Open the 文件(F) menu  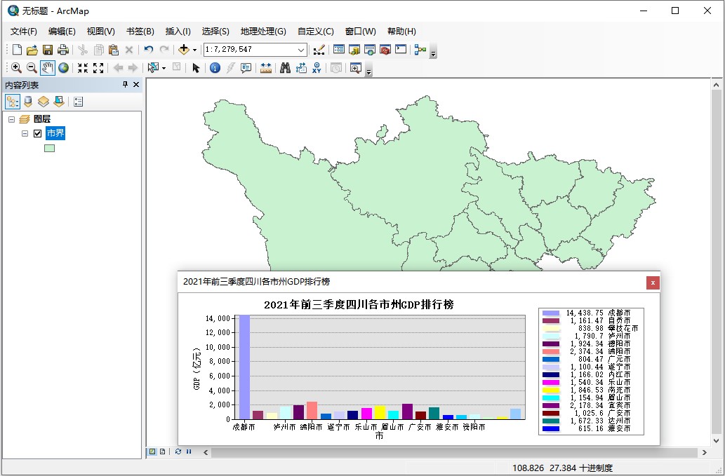(23, 31)
